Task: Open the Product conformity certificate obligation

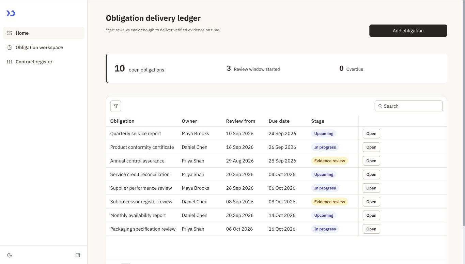Action: tap(371, 147)
